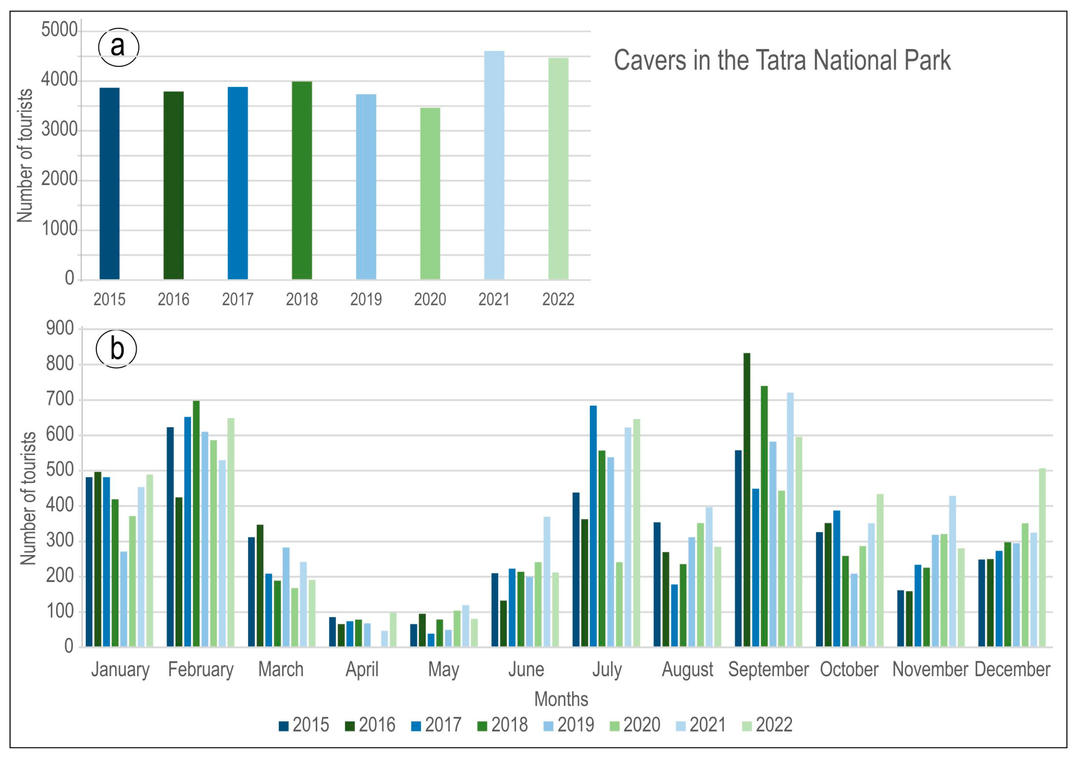Click the December 2022 bar
The width and height of the screenshot is (1078, 759).
(1042, 558)
